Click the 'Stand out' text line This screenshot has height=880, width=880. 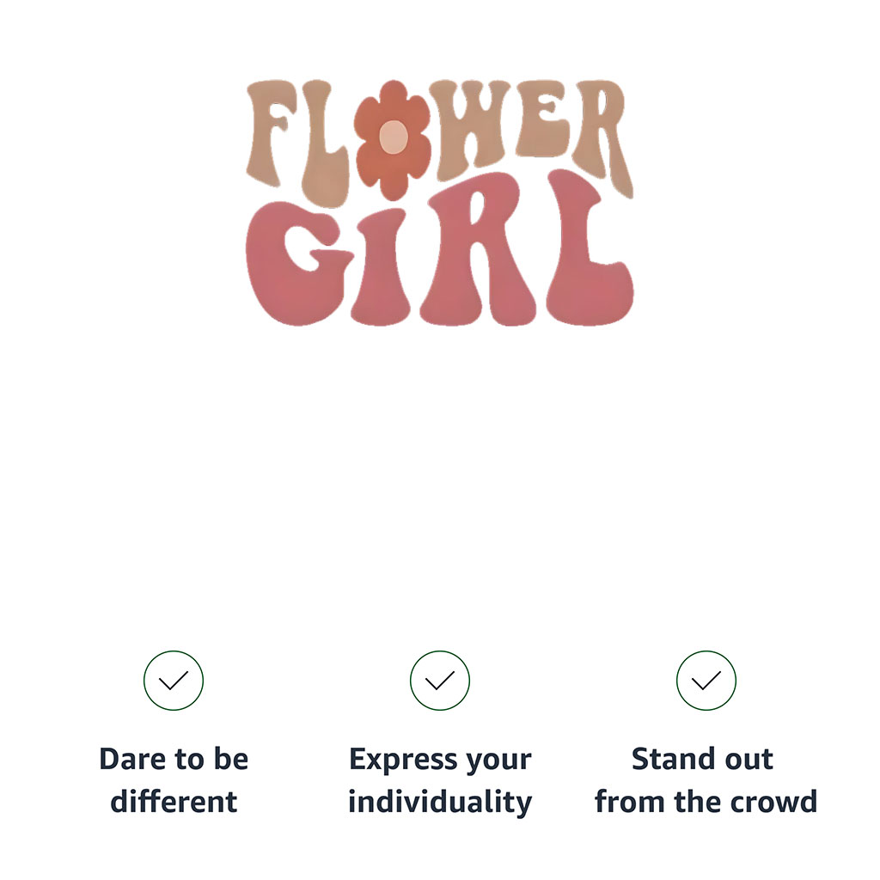coord(702,760)
